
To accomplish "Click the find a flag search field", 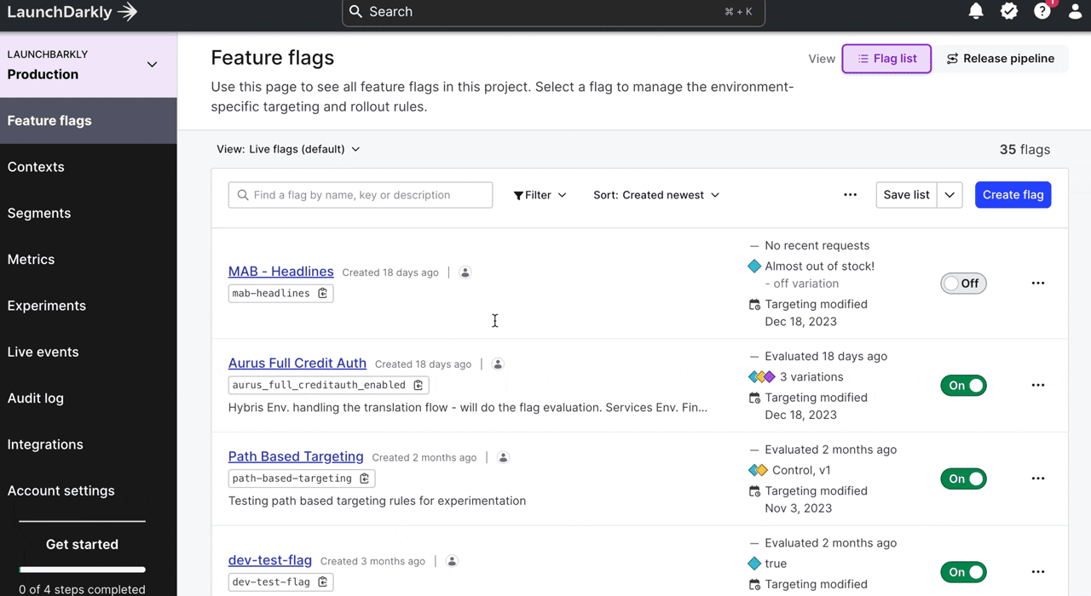I will coord(361,195).
